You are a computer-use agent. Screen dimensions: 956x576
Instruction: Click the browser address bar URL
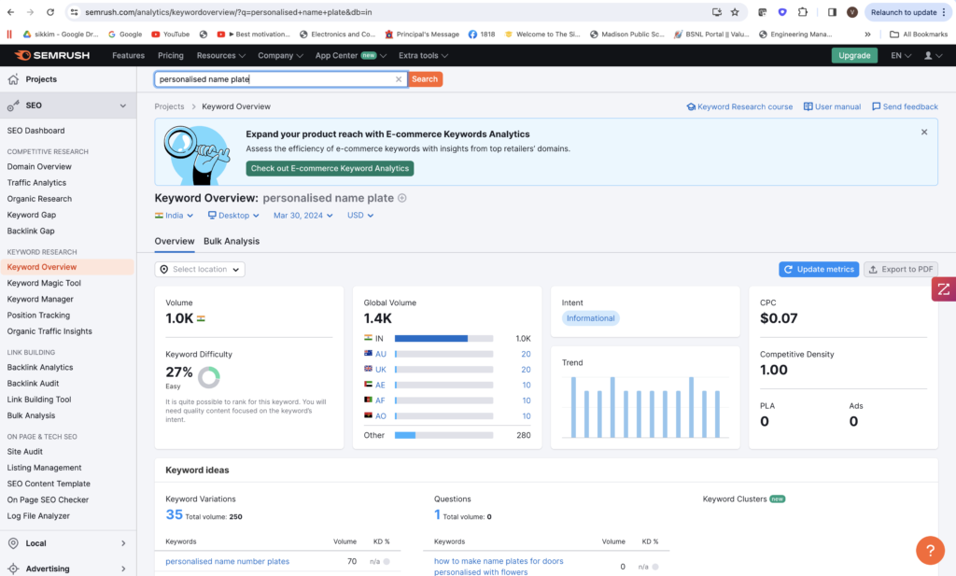228,12
